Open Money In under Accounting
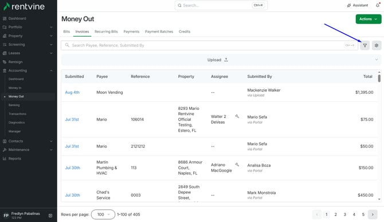The image size is (384, 222). coord(15,88)
